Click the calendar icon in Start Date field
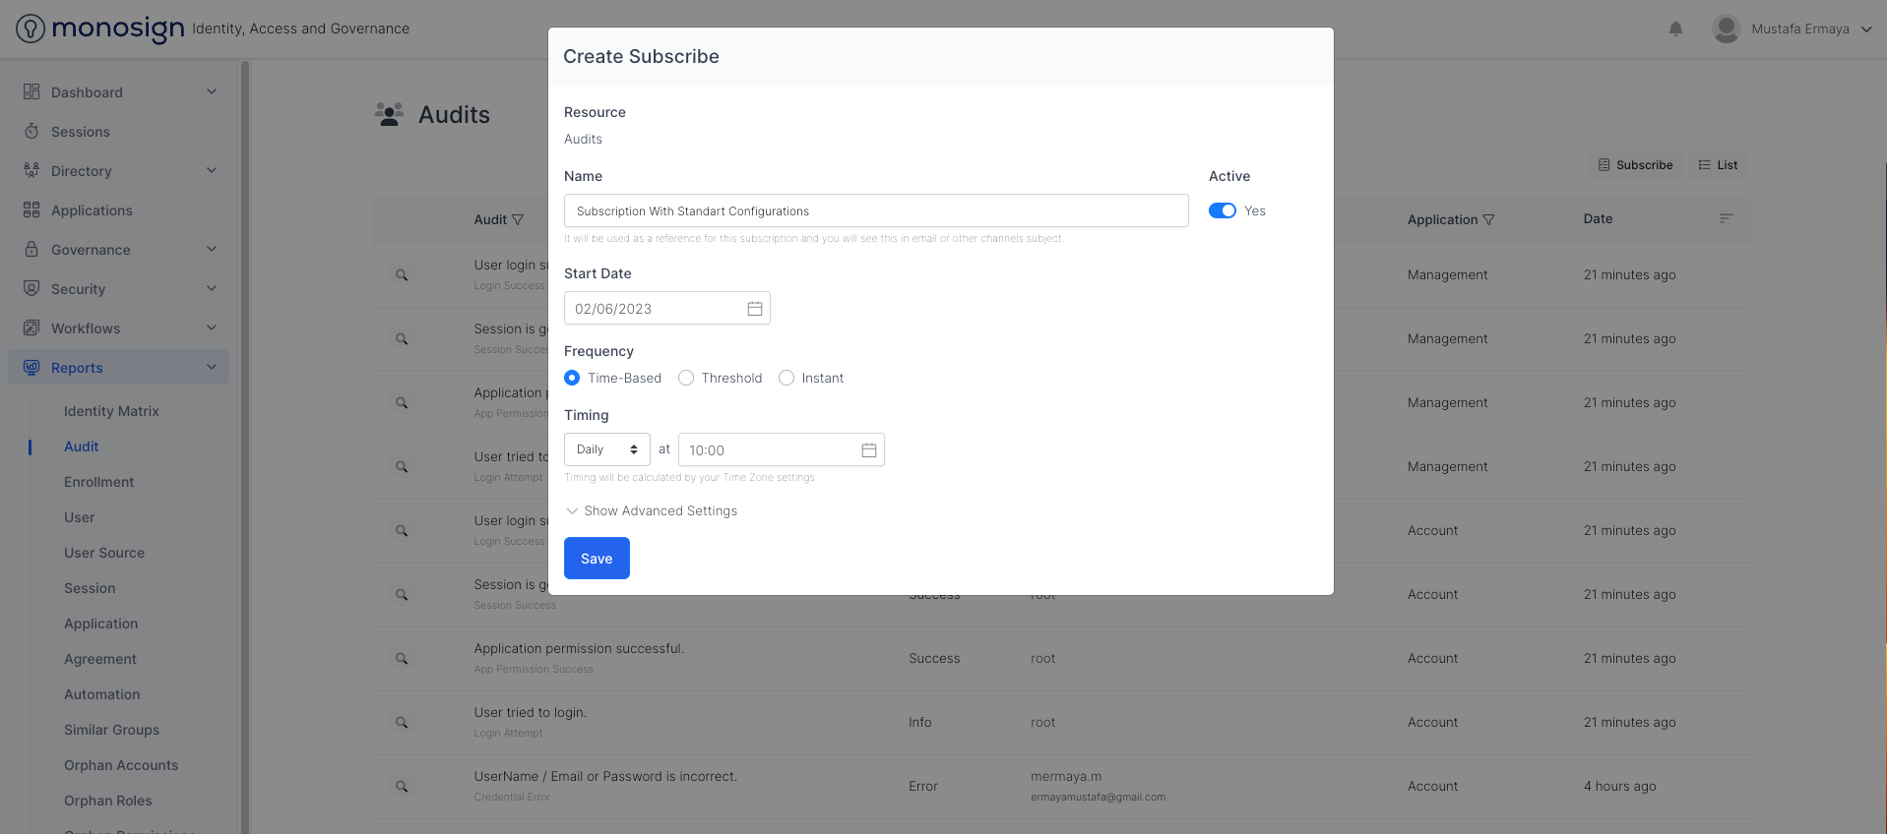The height and width of the screenshot is (834, 1887). pos(755,309)
